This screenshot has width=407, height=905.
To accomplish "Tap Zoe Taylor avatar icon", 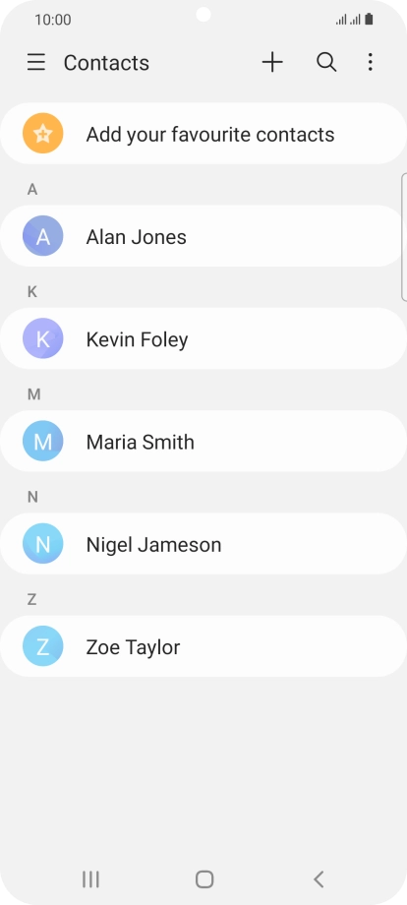I will 42,646.
